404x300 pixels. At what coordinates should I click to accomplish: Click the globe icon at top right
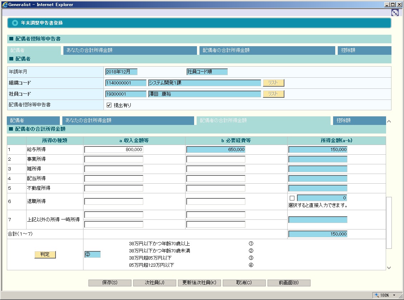395,13
